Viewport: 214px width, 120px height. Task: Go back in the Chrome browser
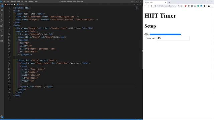coord(145,6)
